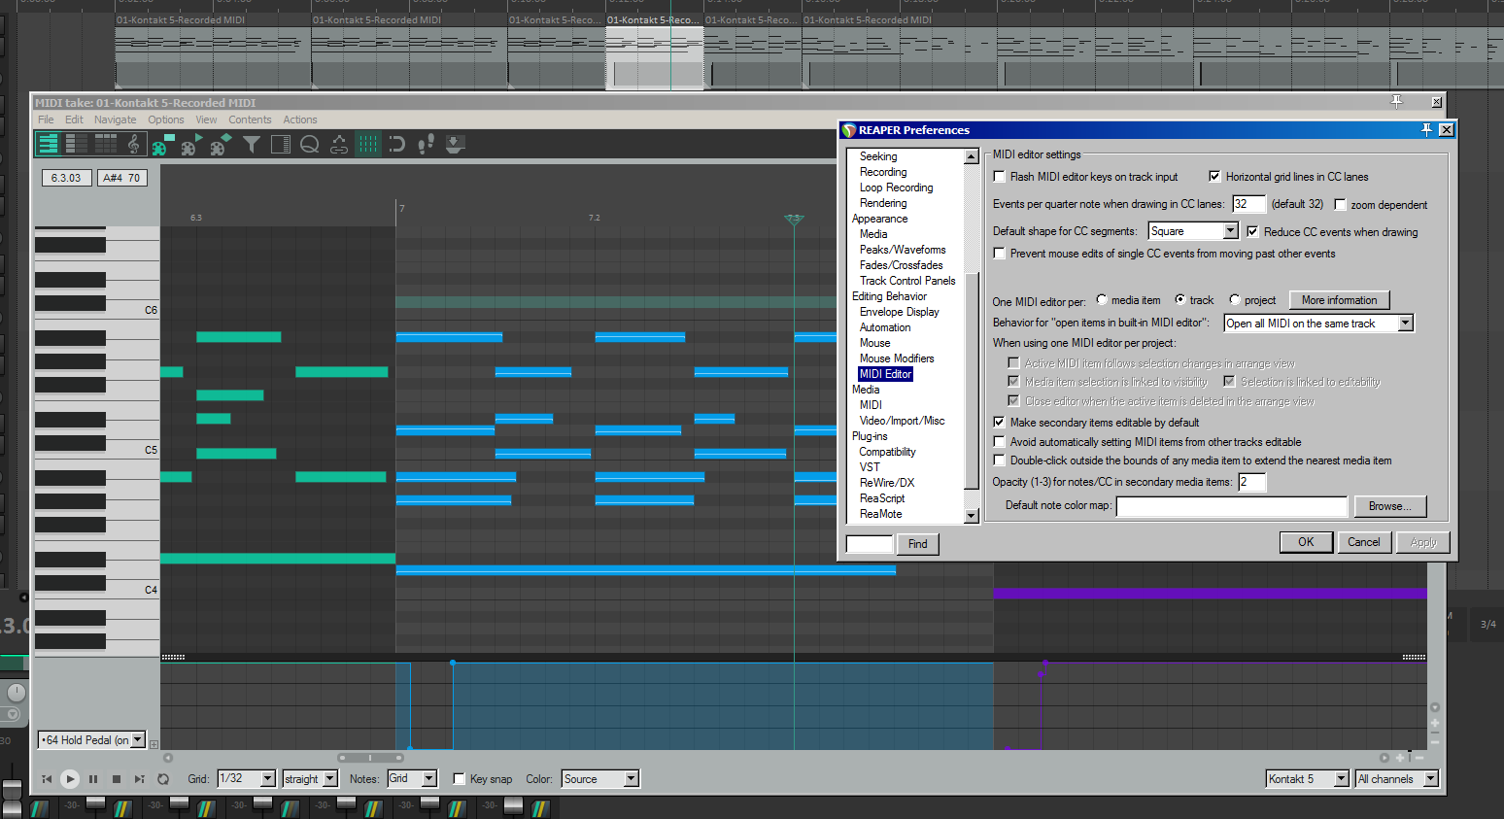Select track radio option
This screenshot has height=819, width=1504.
(x=1180, y=299)
